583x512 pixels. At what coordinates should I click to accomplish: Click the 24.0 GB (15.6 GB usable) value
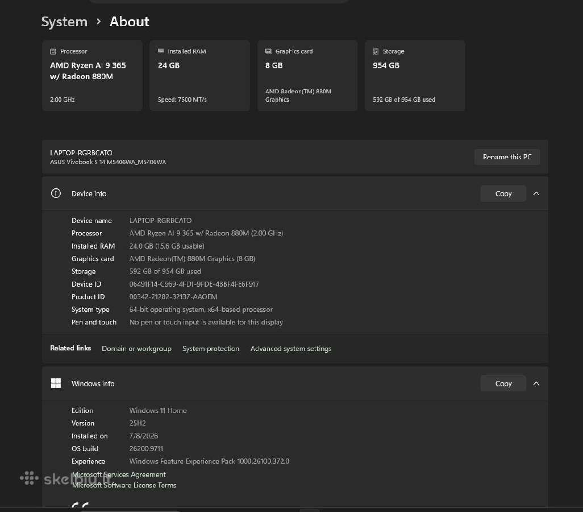167,246
